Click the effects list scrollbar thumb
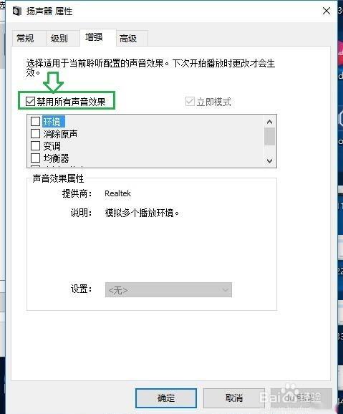The height and width of the screenshot is (414, 343). coord(269,137)
